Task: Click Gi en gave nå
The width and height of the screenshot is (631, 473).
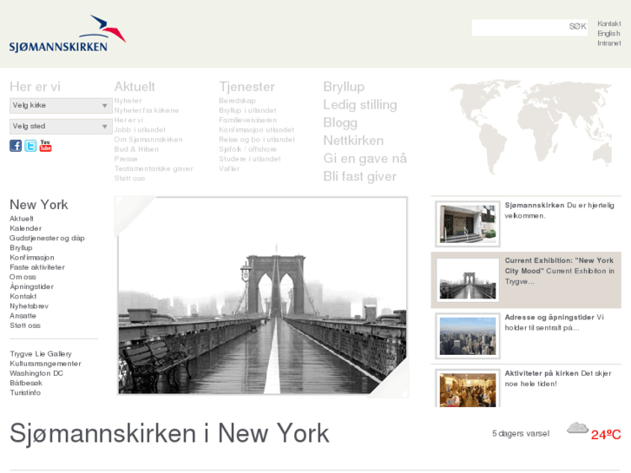Action: [365, 159]
